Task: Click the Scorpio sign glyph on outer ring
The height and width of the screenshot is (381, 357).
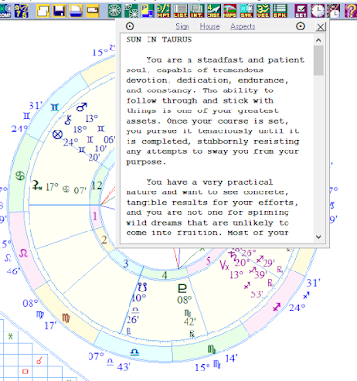Action: pyautogui.click(x=211, y=350)
